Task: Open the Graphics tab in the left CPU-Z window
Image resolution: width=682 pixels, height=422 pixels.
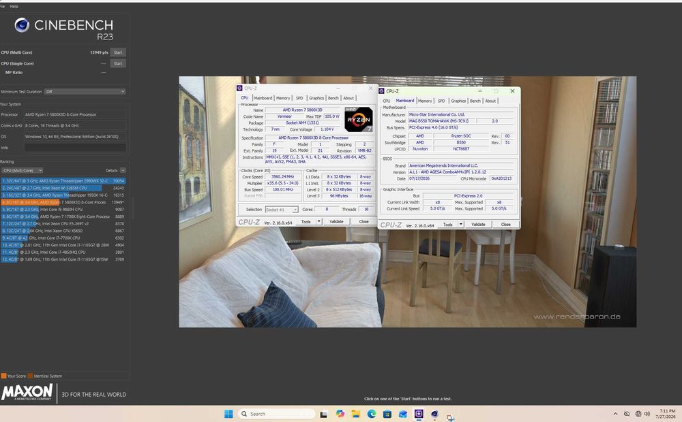Action: point(316,98)
